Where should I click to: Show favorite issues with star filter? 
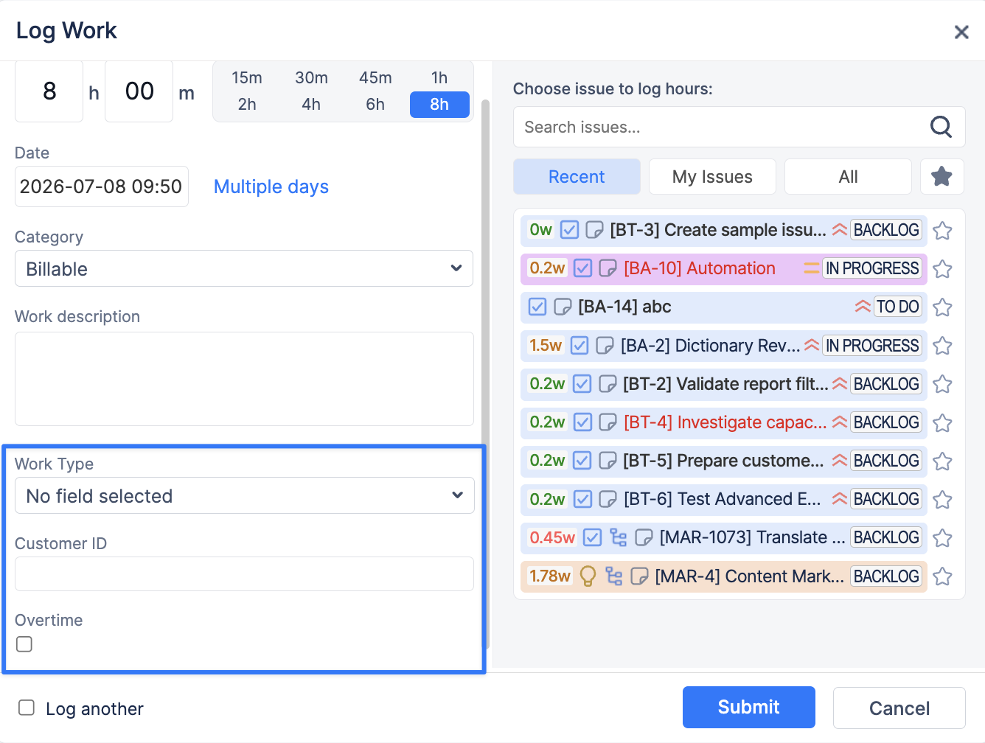(x=942, y=177)
